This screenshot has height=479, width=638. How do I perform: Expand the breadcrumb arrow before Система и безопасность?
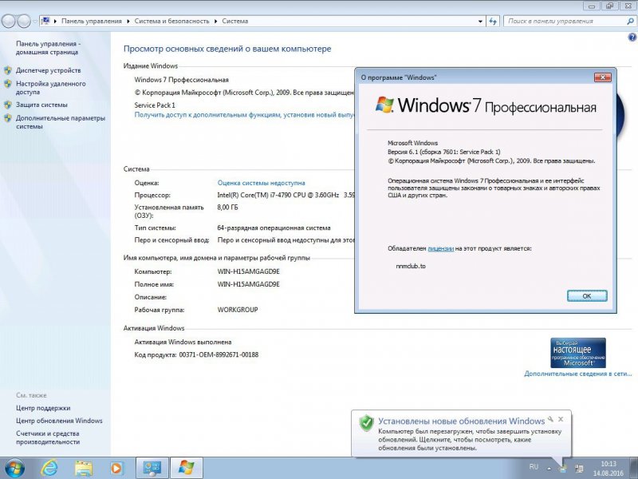pos(128,22)
